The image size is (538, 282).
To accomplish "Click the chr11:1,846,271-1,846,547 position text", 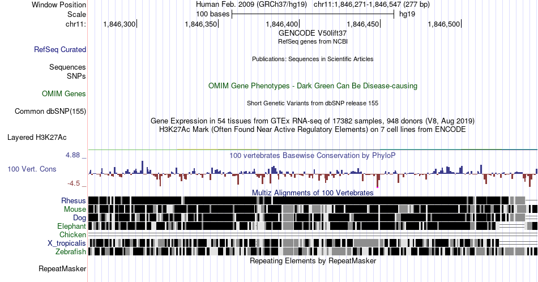I will pyautogui.click(x=372, y=5).
